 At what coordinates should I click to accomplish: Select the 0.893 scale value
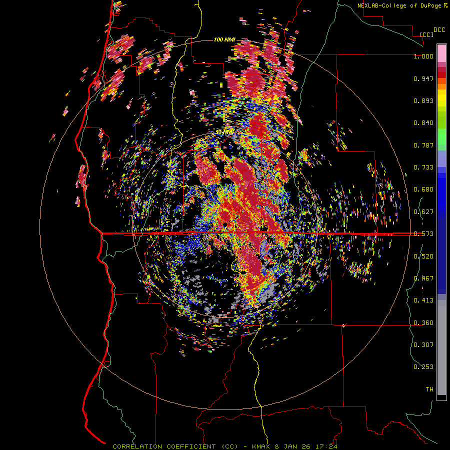pyautogui.click(x=423, y=100)
